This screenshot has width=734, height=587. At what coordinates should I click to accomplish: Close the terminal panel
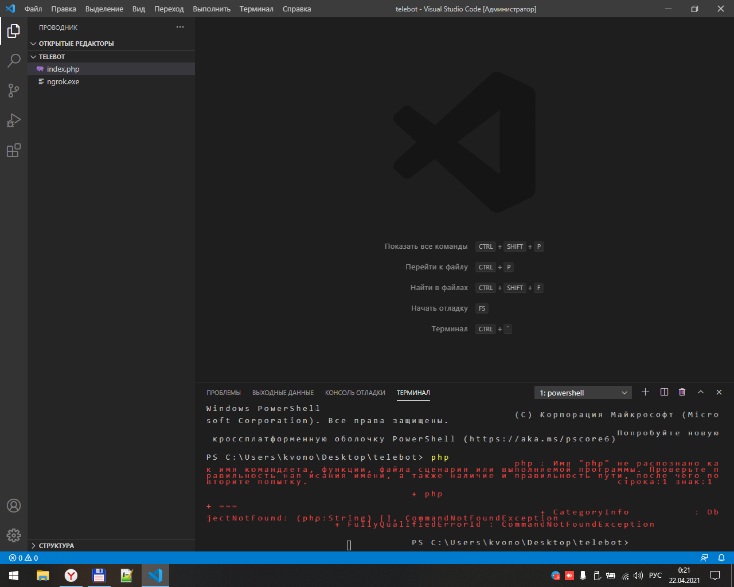[x=719, y=392]
